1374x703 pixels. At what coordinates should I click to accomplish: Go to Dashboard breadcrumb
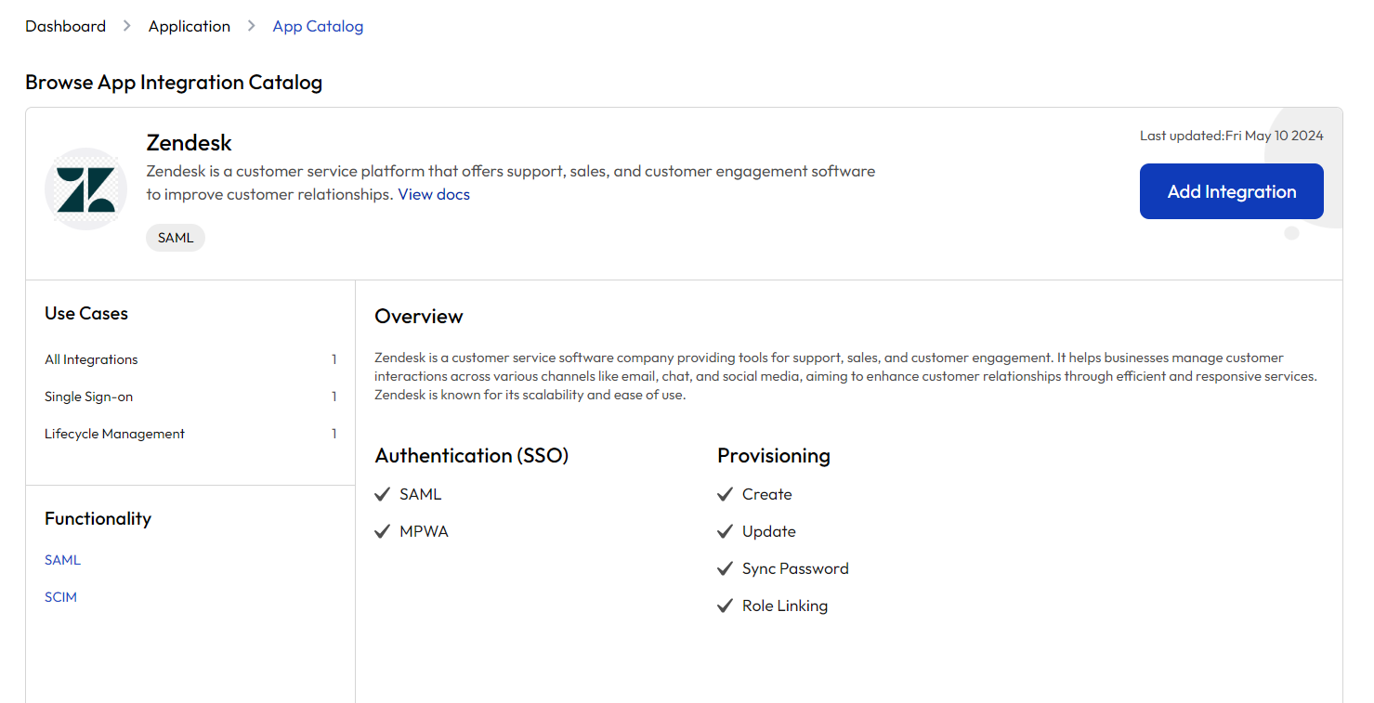coord(66,26)
